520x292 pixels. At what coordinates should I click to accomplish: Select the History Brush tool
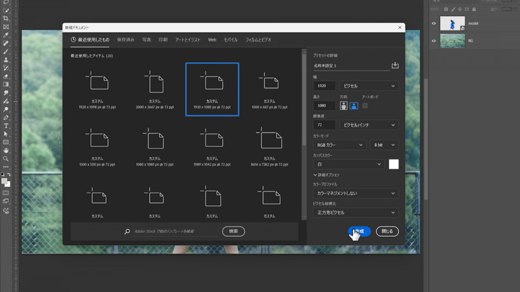(6, 68)
